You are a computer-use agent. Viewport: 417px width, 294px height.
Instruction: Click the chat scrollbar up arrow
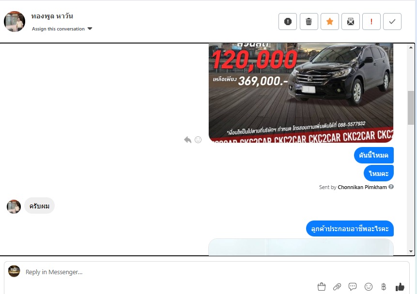point(411,47)
